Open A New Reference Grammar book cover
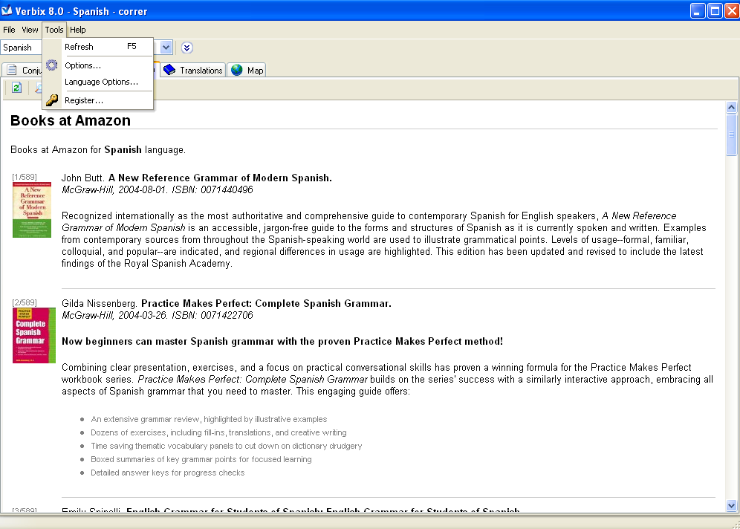 coord(32,210)
